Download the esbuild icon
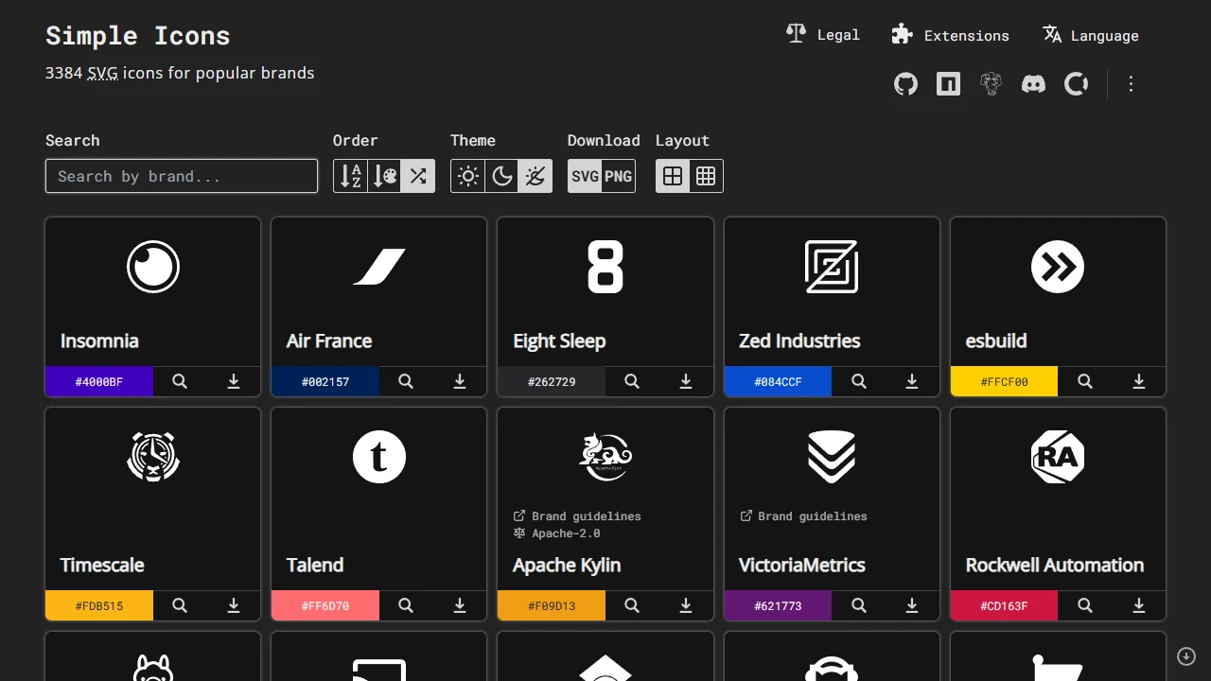 coord(1138,381)
